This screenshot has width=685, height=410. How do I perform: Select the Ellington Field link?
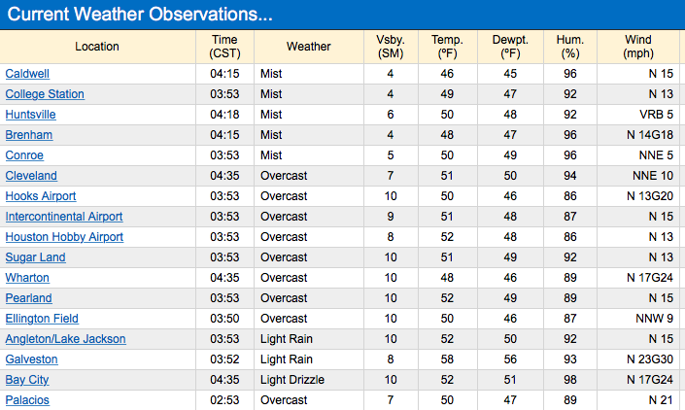tap(42, 319)
